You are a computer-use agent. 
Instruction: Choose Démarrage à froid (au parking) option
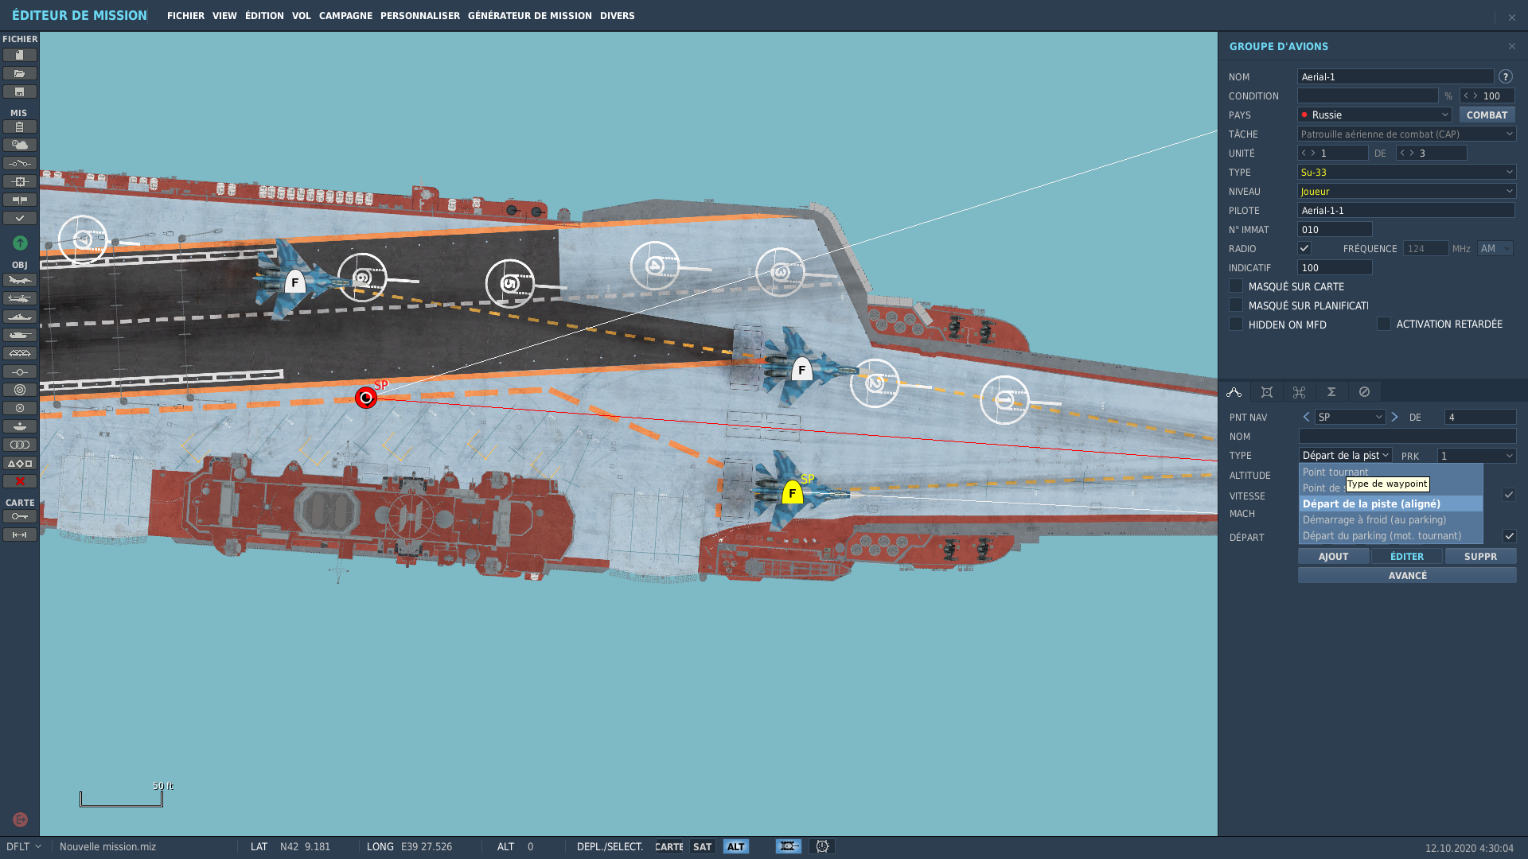click(1391, 519)
